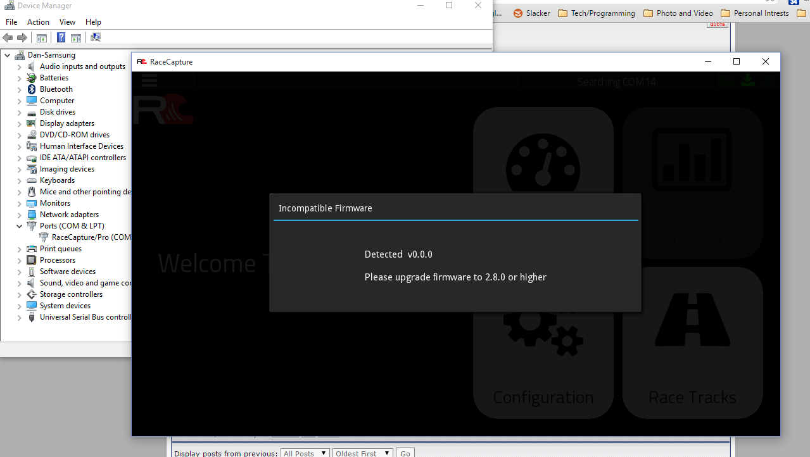The width and height of the screenshot is (810, 457).
Task: Open the Configuration gears tile
Action: pos(543,343)
